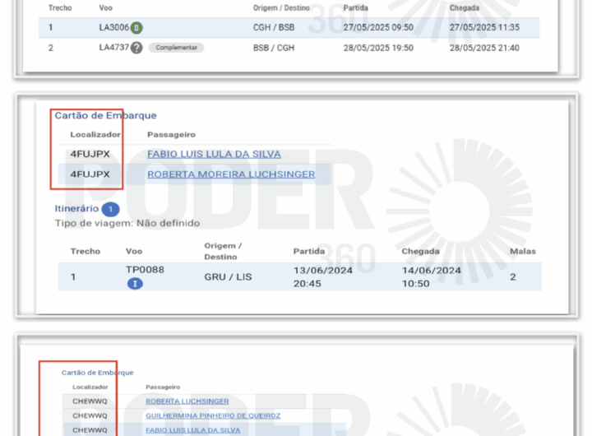This screenshot has height=436, width=592.
Task: Open Guilhermina Pinheiro de Queiroz link
Action: point(213,415)
